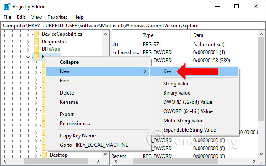Click the "(value not set)" data cell
This screenshot has height=166, width=266.
(x=209, y=45)
